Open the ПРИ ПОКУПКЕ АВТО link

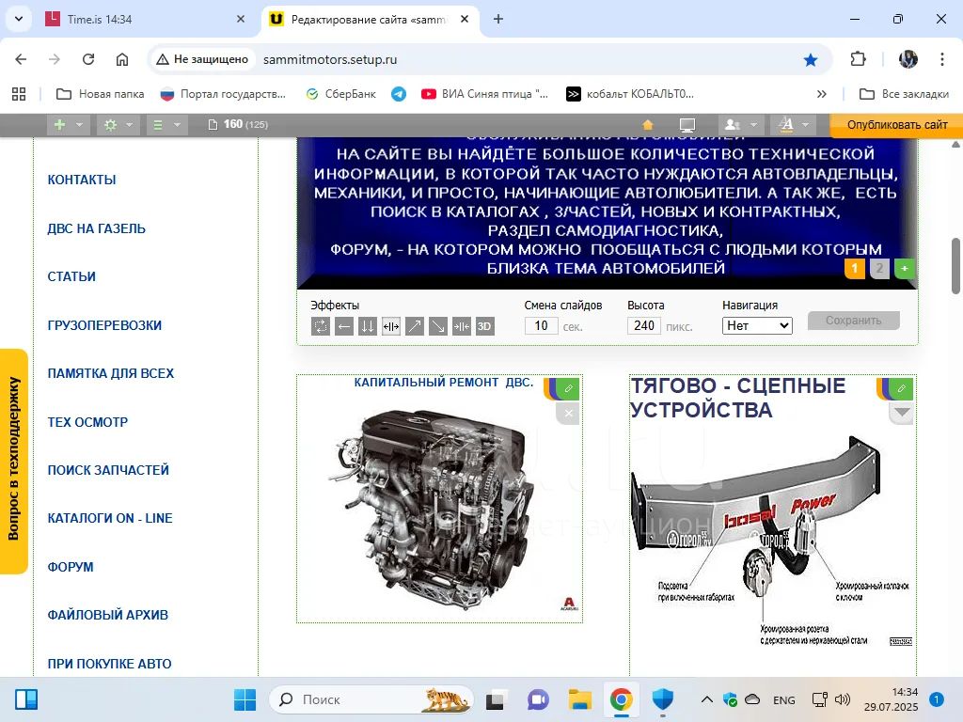pos(109,664)
